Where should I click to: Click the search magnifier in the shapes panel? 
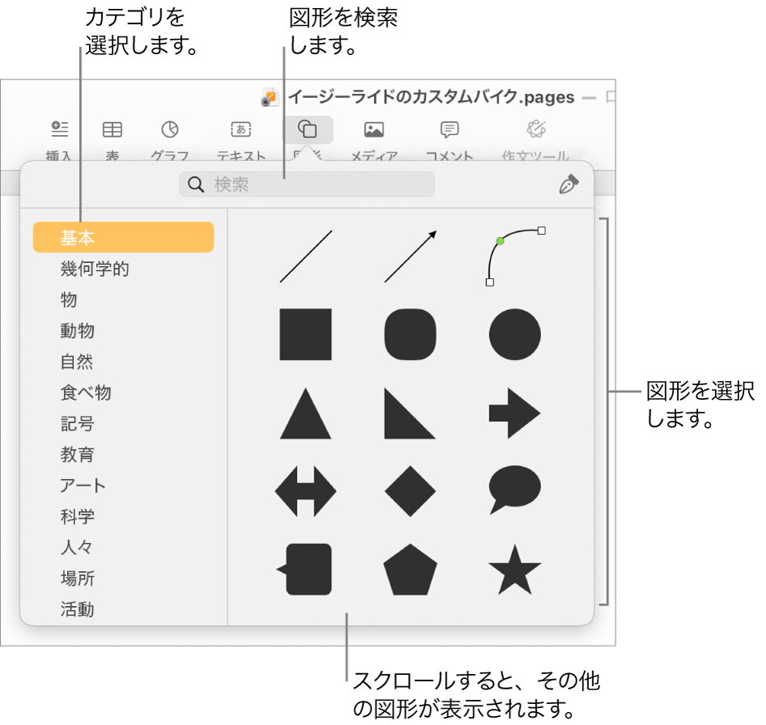(194, 184)
